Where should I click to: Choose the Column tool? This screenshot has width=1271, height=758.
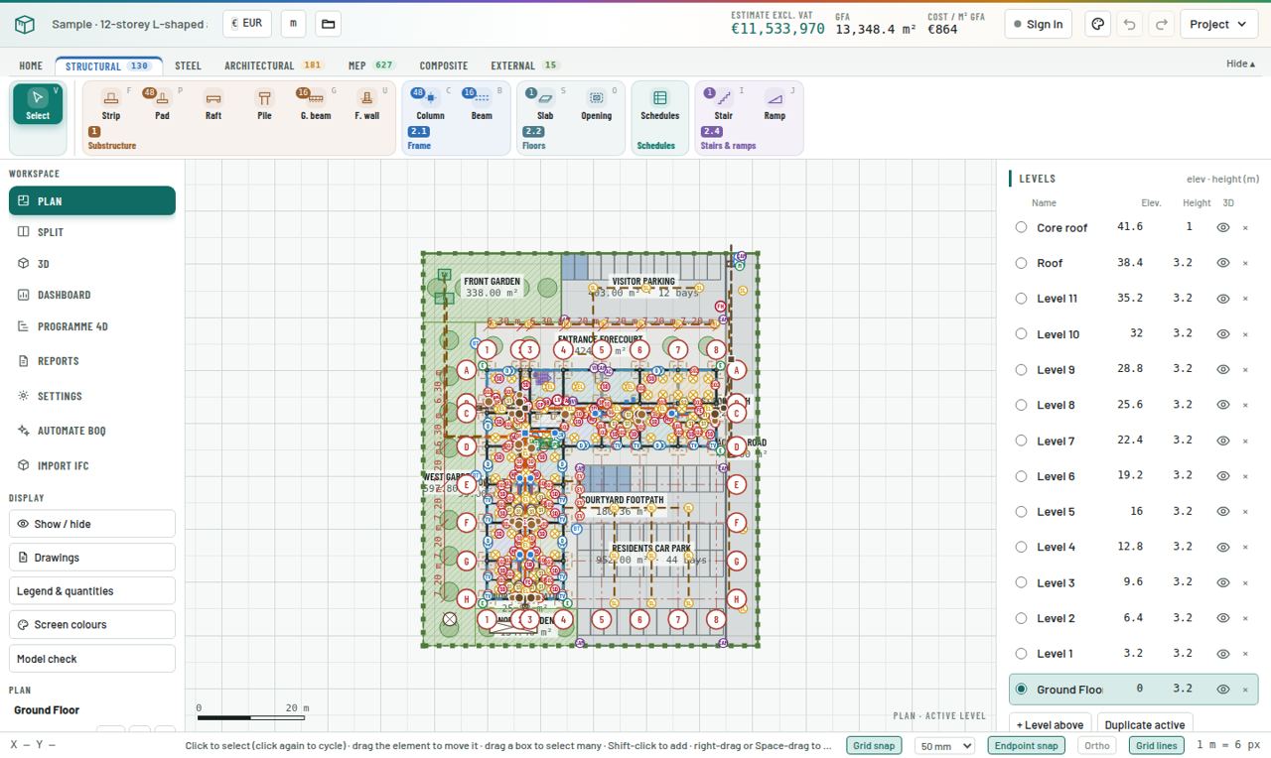430,105
